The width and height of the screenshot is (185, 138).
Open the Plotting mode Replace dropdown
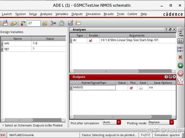[x=161, y=122]
